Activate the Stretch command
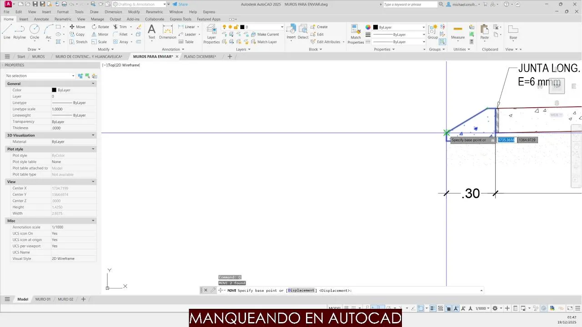582x327 pixels. pos(78,42)
